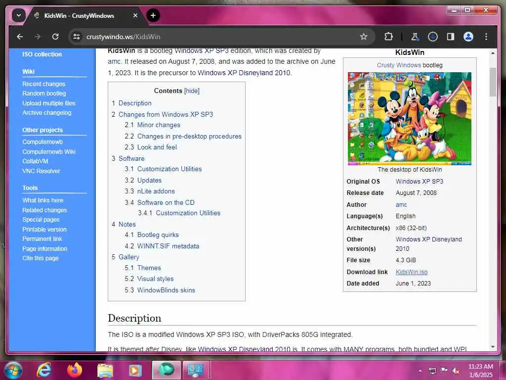This screenshot has width=506, height=380.
Task: Reload the KidsWin page
Action: 55,37
